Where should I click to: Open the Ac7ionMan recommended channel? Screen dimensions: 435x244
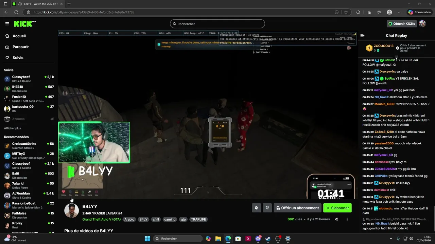pyautogui.click(x=29, y=196)
